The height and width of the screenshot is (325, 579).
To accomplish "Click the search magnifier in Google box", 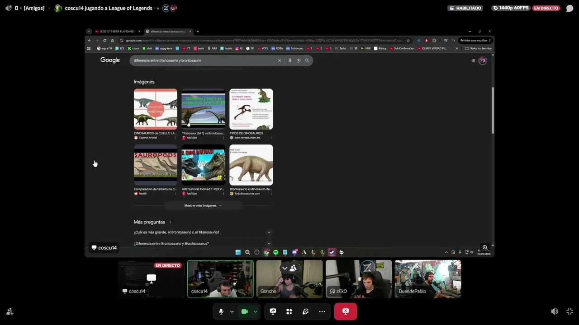I will [x=307, y=60].
